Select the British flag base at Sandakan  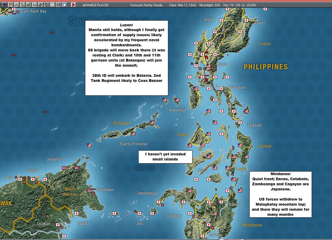(89, 190)
